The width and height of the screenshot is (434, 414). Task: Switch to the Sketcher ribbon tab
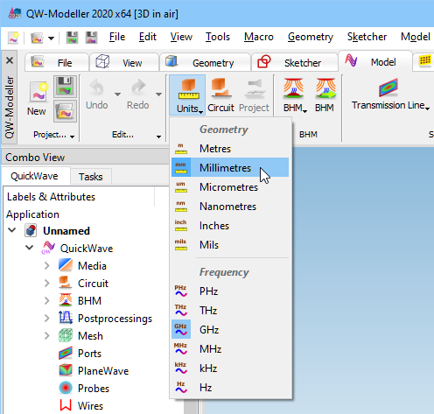pyautogui.click(x=295, y=62)
